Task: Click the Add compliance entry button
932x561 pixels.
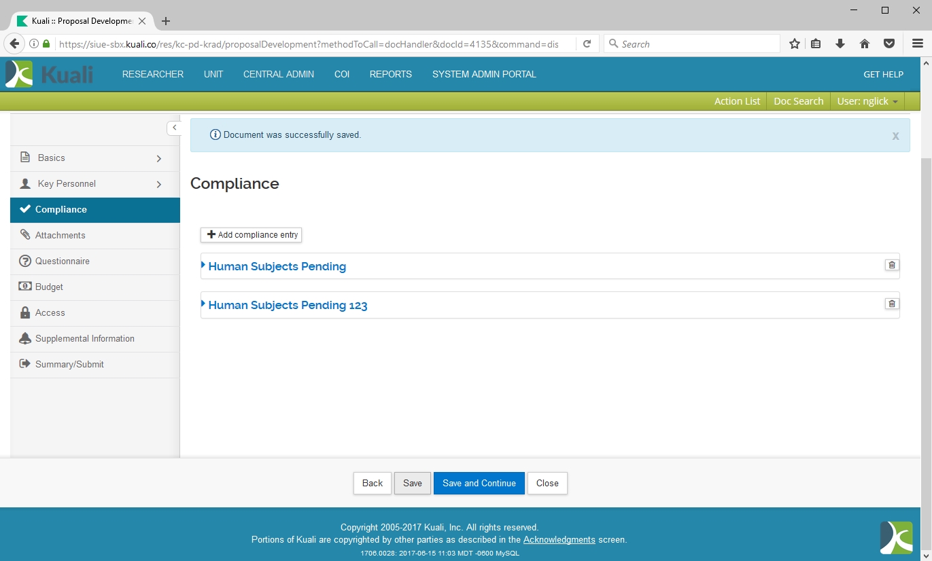Action: tap(252, 235)
